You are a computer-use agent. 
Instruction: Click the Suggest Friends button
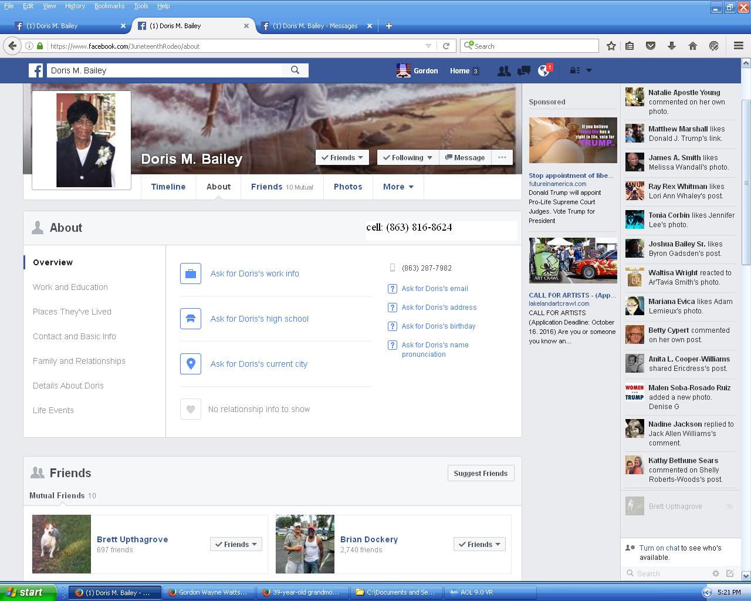click(x=480, y=473)
